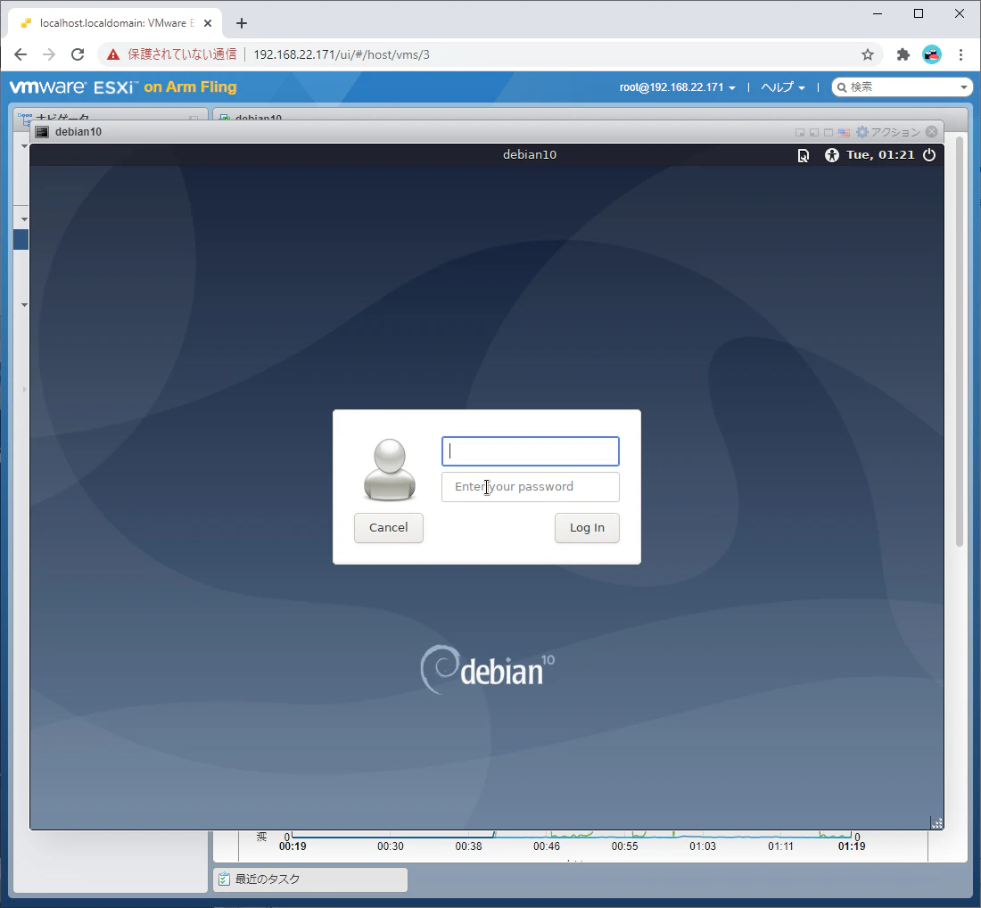Open a new browser tab
981x908 pixels.
(x=242, y=23)
